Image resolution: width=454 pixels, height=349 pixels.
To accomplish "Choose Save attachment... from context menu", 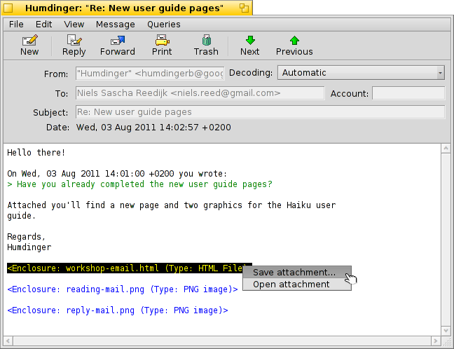I will (294, 272).
